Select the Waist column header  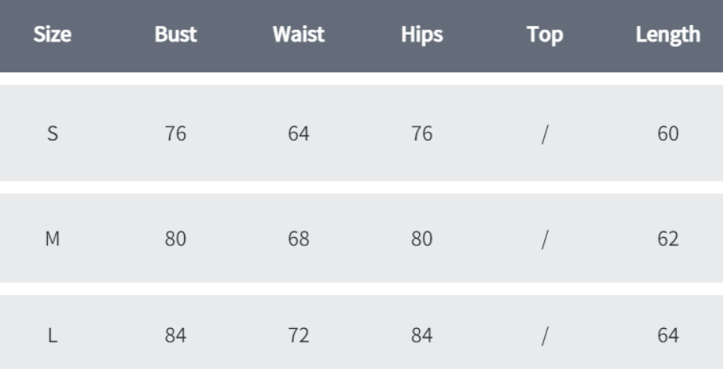tap(299, 34)
